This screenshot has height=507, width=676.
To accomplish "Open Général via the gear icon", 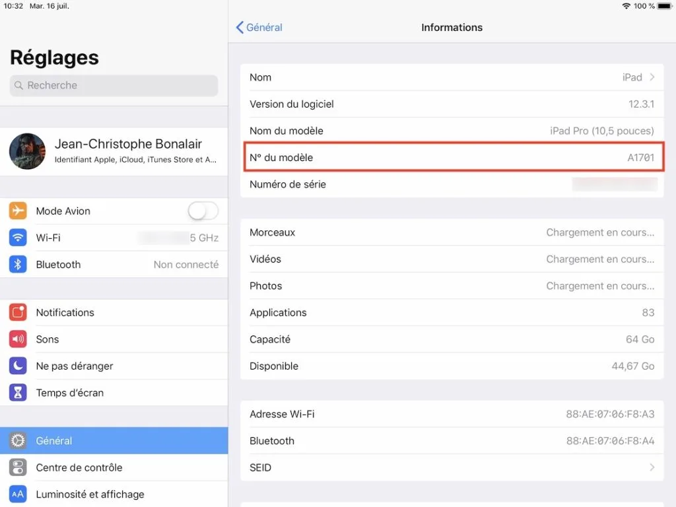I will 17,440.
